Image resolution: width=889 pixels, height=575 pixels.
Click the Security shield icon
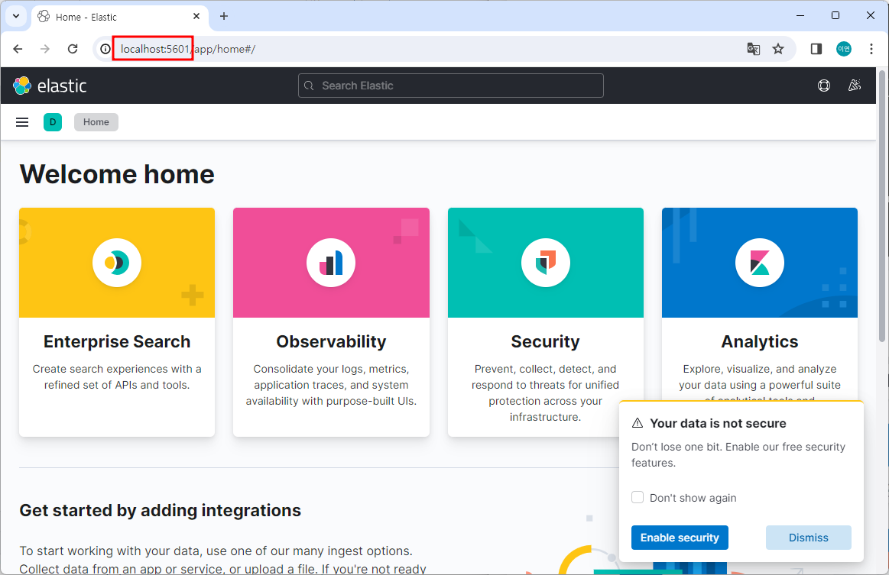[x=546, y=263]
